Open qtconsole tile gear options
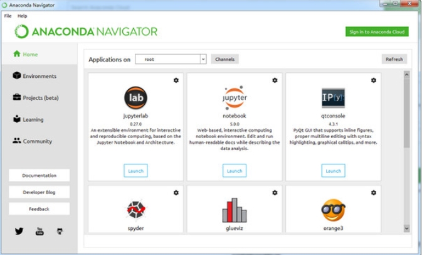This screenshot has width=422, height=255. [374, 80]
